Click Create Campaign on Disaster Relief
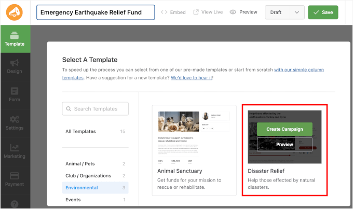This screenshot has height=209, width=353. point(284,129)
